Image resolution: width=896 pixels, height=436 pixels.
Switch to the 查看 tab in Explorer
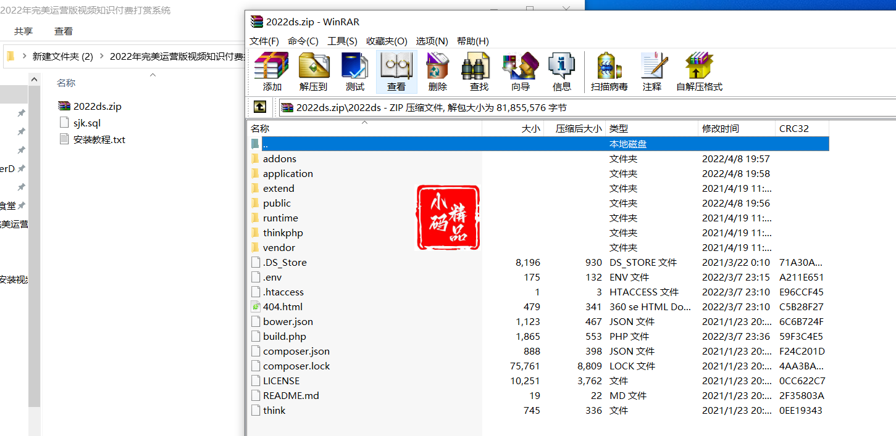(x=64, y=31)
